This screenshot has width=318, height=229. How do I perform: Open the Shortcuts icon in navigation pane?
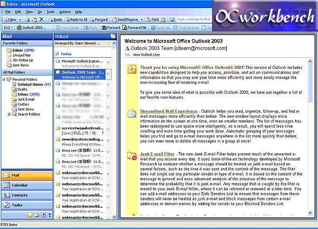(x=43, y=215)
